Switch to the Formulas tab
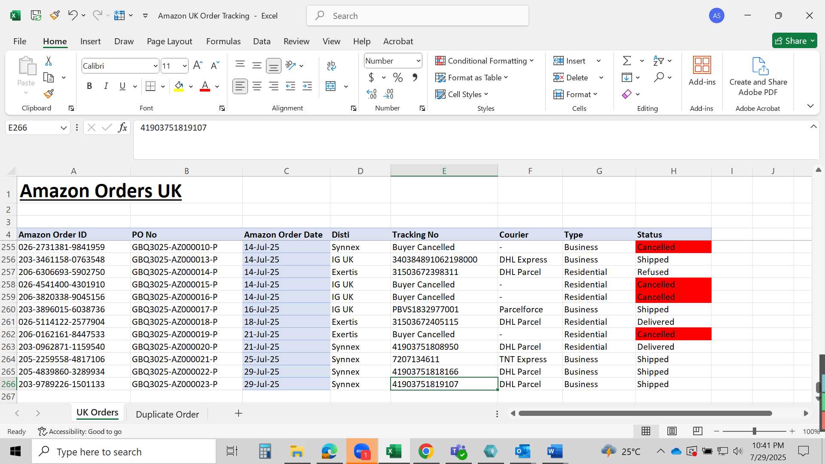The height and width of the screenshot is (464, 825). [223, 41]
